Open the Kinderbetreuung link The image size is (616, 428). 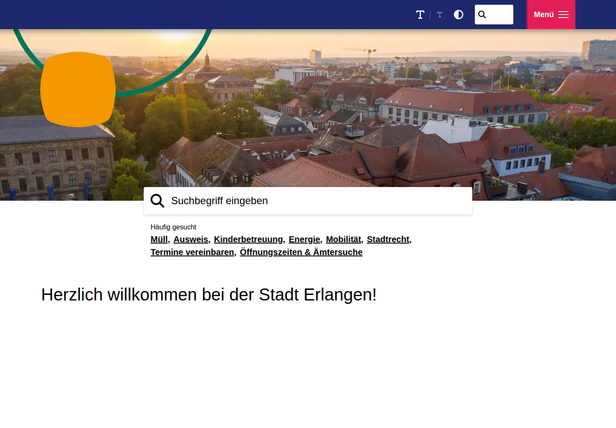click(x=249, y=239)
